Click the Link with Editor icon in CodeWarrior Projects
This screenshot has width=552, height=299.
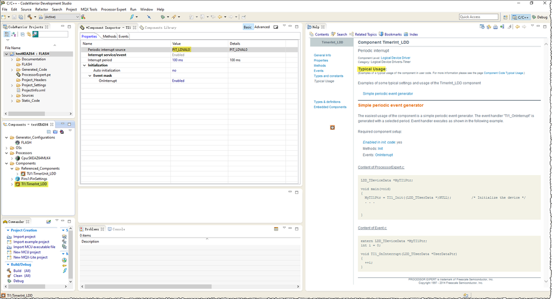click(x=29, y=34)
